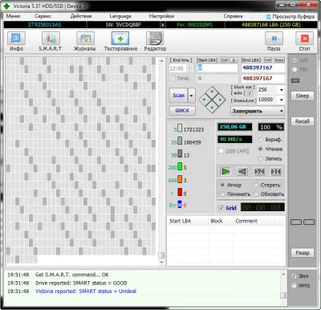Viewport: 321px width, 310px height.
Task: Click the red Стоп stop icon
Action: click(x=304, y=39)
